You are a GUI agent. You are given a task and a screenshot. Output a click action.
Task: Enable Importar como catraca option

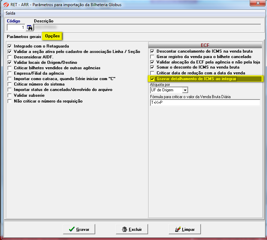[x=9, y=79]
